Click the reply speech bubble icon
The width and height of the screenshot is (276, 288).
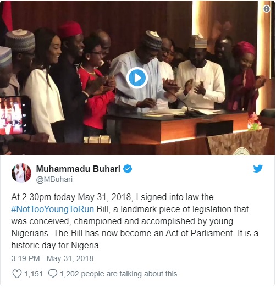(53, 274)
